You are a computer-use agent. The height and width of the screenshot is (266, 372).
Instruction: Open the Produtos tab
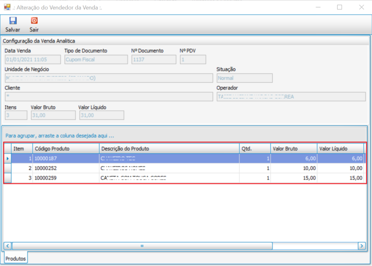[x=16, y=259]
